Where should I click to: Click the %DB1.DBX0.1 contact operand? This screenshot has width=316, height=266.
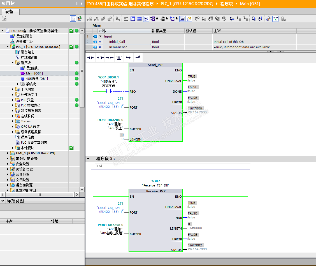click(108, 77)
